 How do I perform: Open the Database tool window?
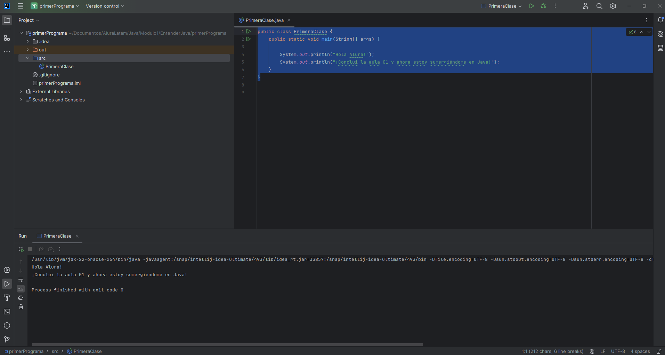point(660,48)
